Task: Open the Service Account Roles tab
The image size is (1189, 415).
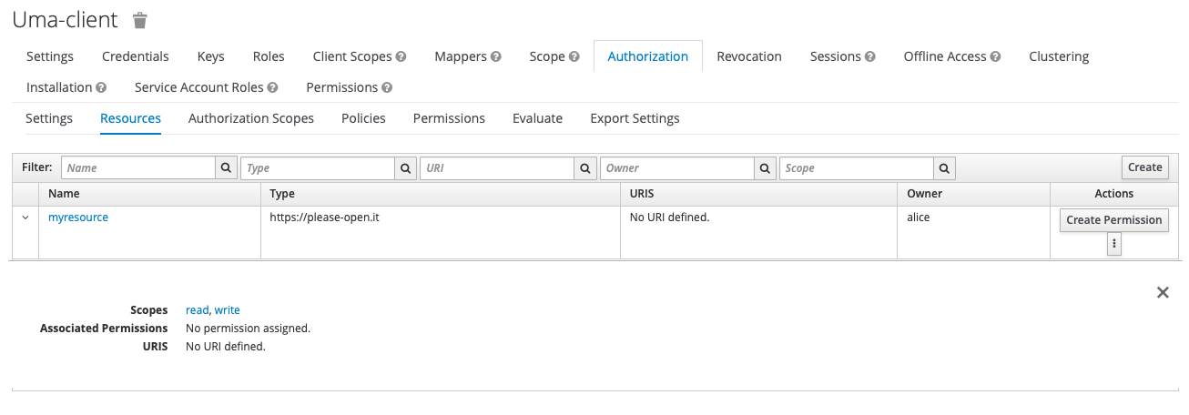Action: click(x=198, y=87)
